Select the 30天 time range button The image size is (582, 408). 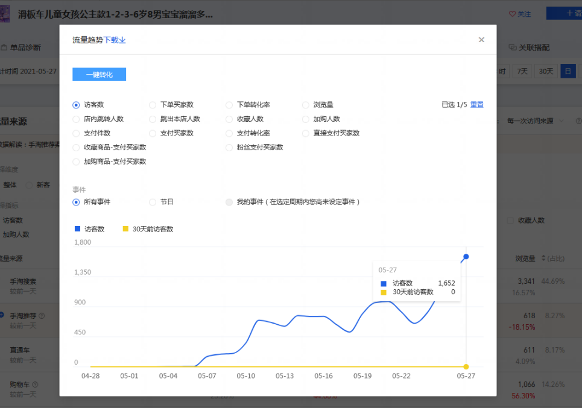click(x=546, y=71)
